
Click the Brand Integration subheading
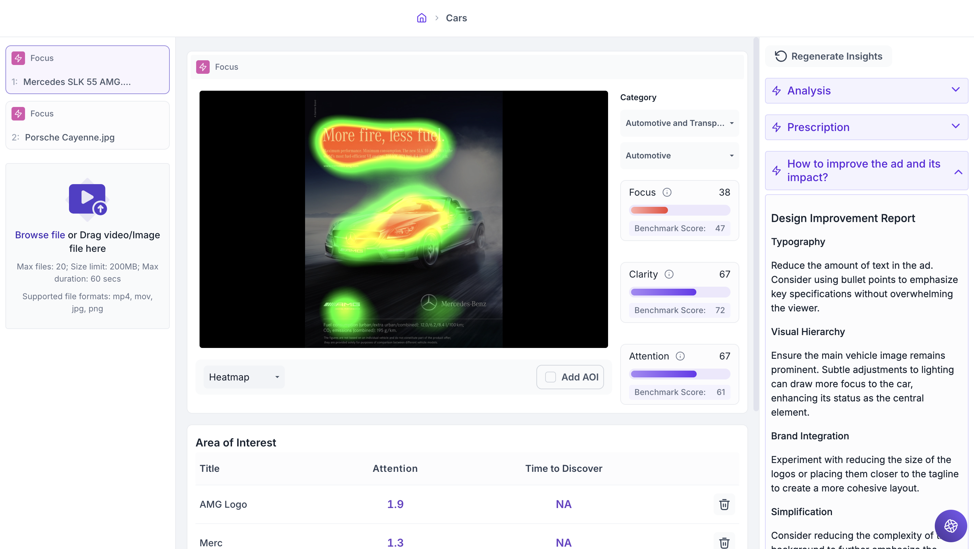[x=810, y=436]
